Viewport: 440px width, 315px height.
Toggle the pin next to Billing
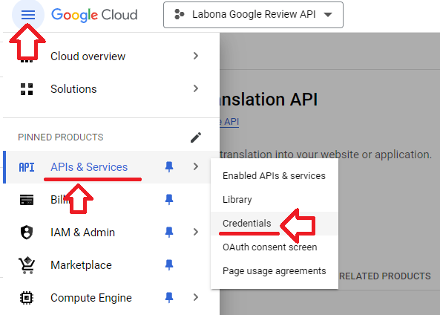[x=169, y=200]
